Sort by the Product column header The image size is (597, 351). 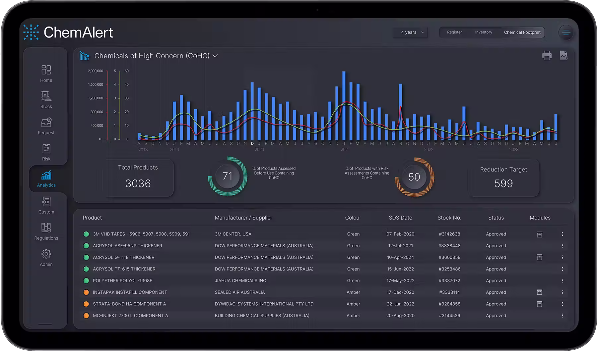tap(92, 218)
